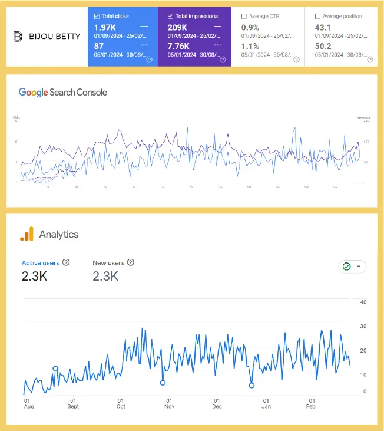Open help icon in Average CTR card
Screen dimensions: 384x431
(296, 60)
